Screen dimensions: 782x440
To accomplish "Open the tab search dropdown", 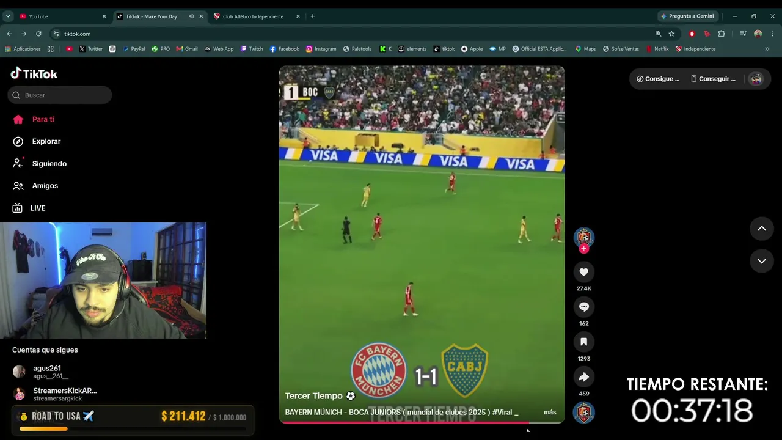I will (x=8, y=16).
